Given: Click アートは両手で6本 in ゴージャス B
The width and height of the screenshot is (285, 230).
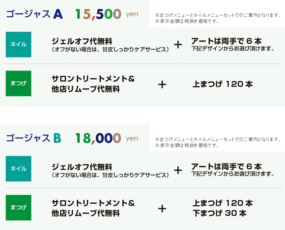Looking at the screenshot, I should click(226, 166).
